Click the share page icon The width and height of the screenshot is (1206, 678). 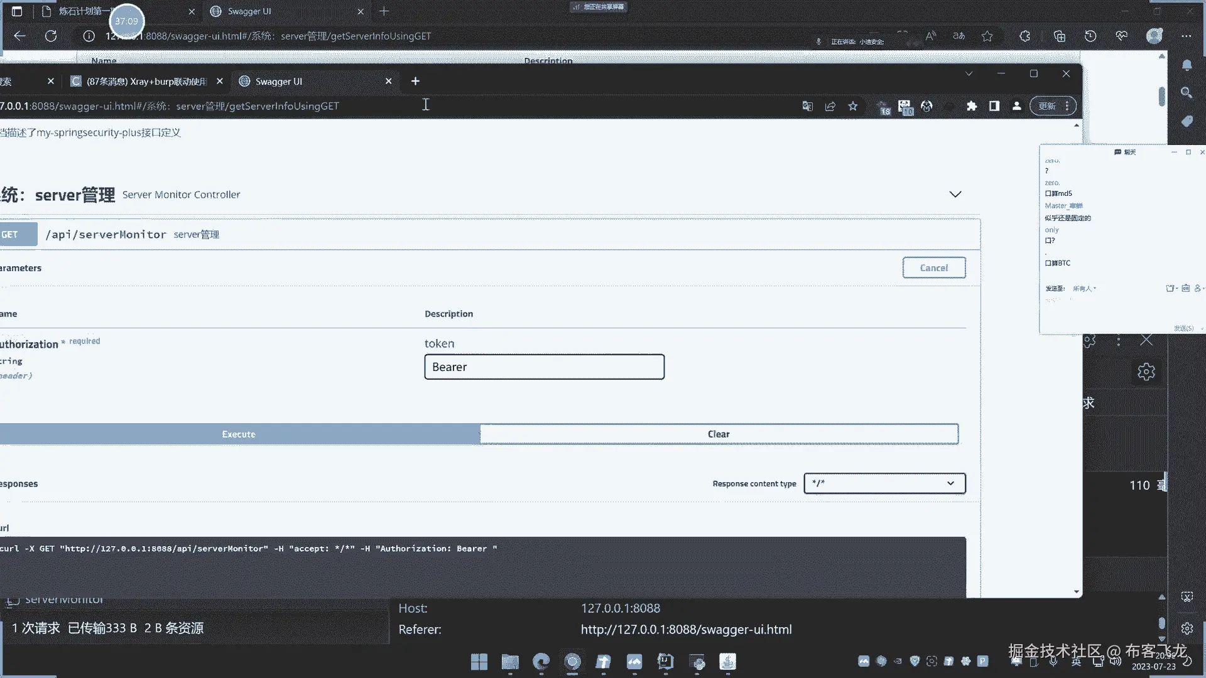(x=830, y=106)
